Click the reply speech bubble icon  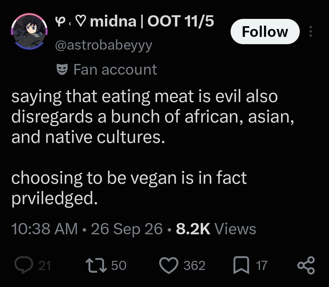pyautogui.click(x=24, y=265)
